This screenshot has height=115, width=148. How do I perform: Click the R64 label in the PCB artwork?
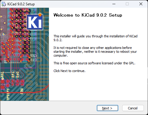pos(2,75)
